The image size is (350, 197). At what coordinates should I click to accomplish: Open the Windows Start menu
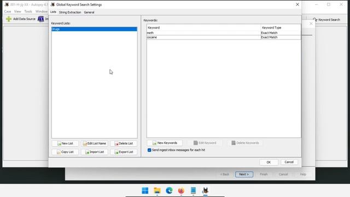145,190
